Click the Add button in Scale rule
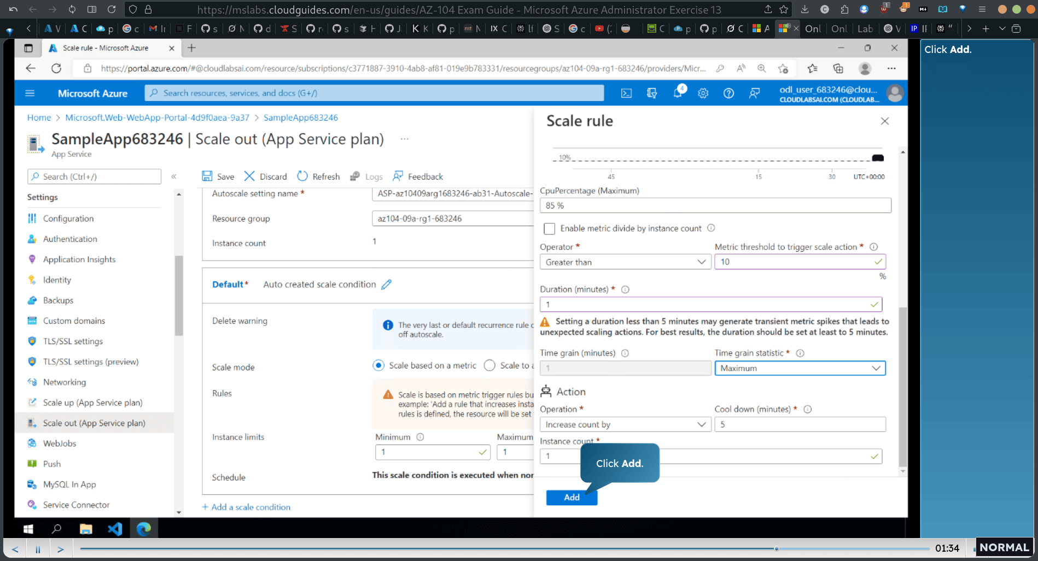The height and width of the screenshot is (561, 1038). (572, 497)
